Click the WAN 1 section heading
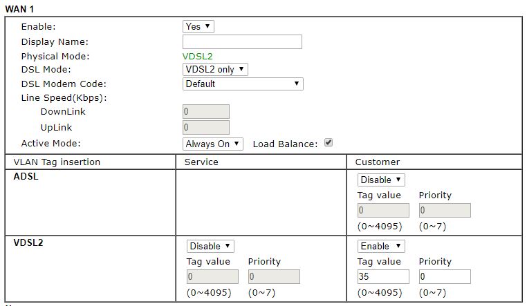The width and height of the screenshot is (527, 306). click(x=20, y=8)
